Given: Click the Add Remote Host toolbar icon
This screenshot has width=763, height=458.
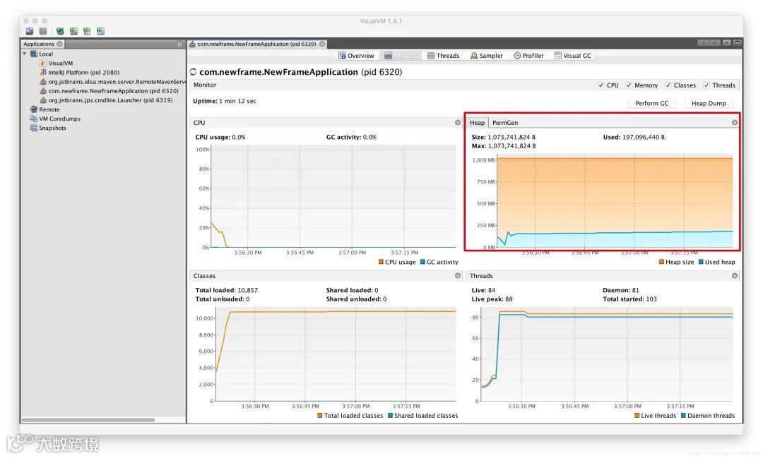Looking at the screenshot, I should (73, 31).
